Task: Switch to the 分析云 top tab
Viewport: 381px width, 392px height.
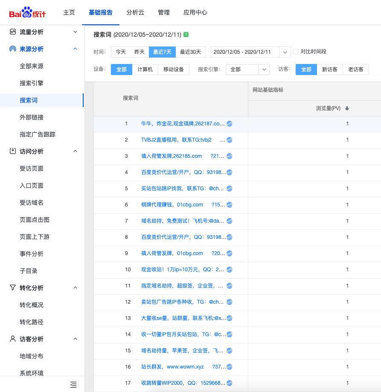Action: pyautogui.click(x=135, y=12)
